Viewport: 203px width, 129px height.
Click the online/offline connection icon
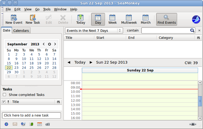tap(193, 124)
